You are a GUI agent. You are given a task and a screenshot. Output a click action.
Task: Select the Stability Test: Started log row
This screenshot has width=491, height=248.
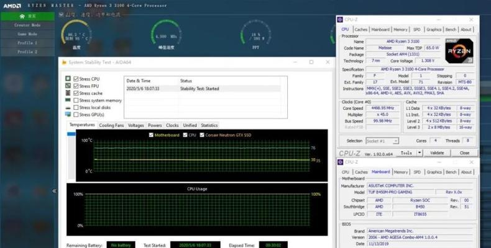click(x=203, y=89)
